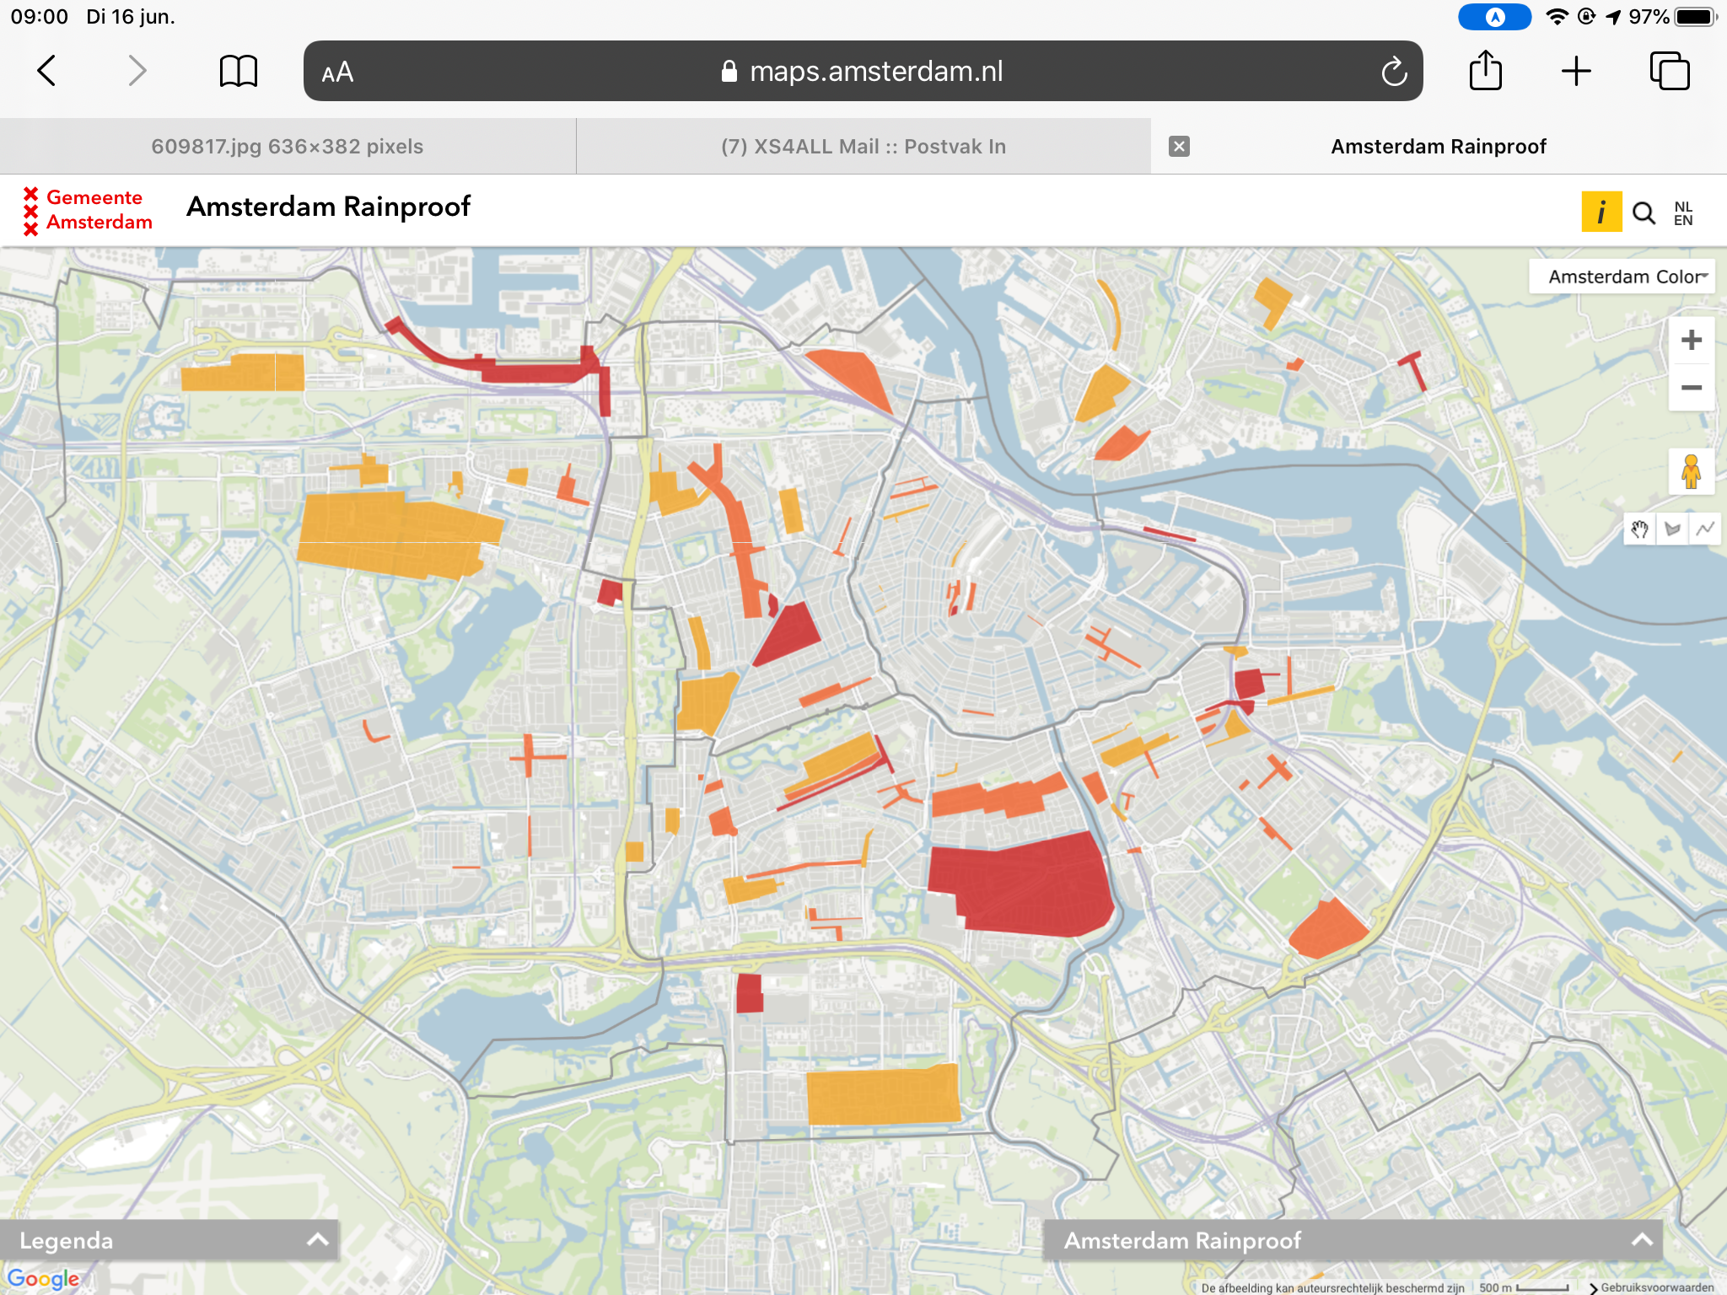This screenshot has height=1295, width=1727.
Task: Tap the location arrow status icon
Action: tap(1613, 17)
